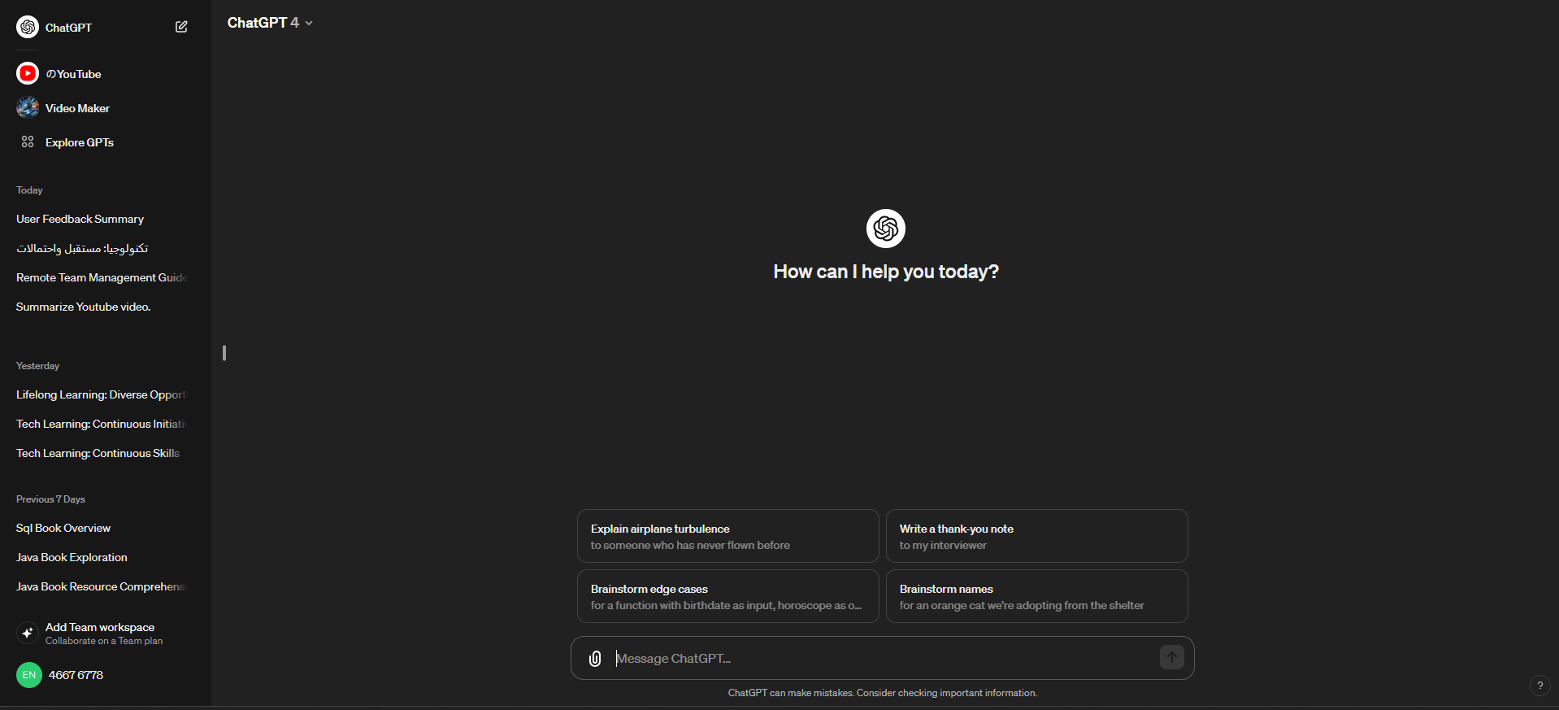Screen dimensions: 1559x710
Task: Click the green EN user avatar
Action: [29, 675]
